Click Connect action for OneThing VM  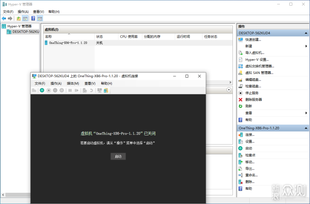click(250, 135)
